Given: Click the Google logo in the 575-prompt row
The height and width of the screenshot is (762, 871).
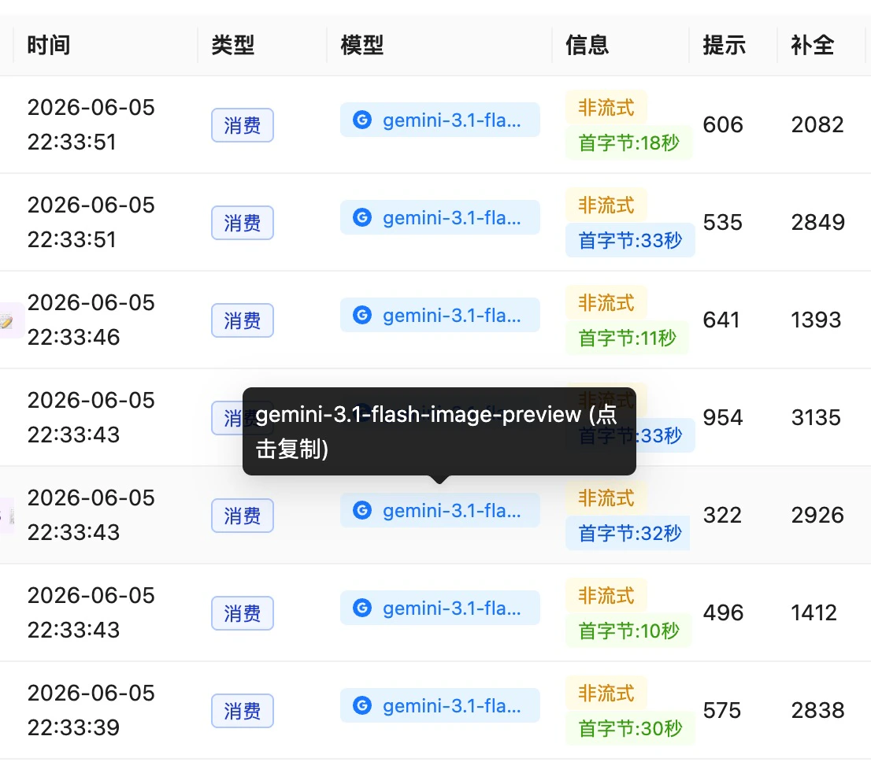Looking at the screenshot, I should pos(362,705).
